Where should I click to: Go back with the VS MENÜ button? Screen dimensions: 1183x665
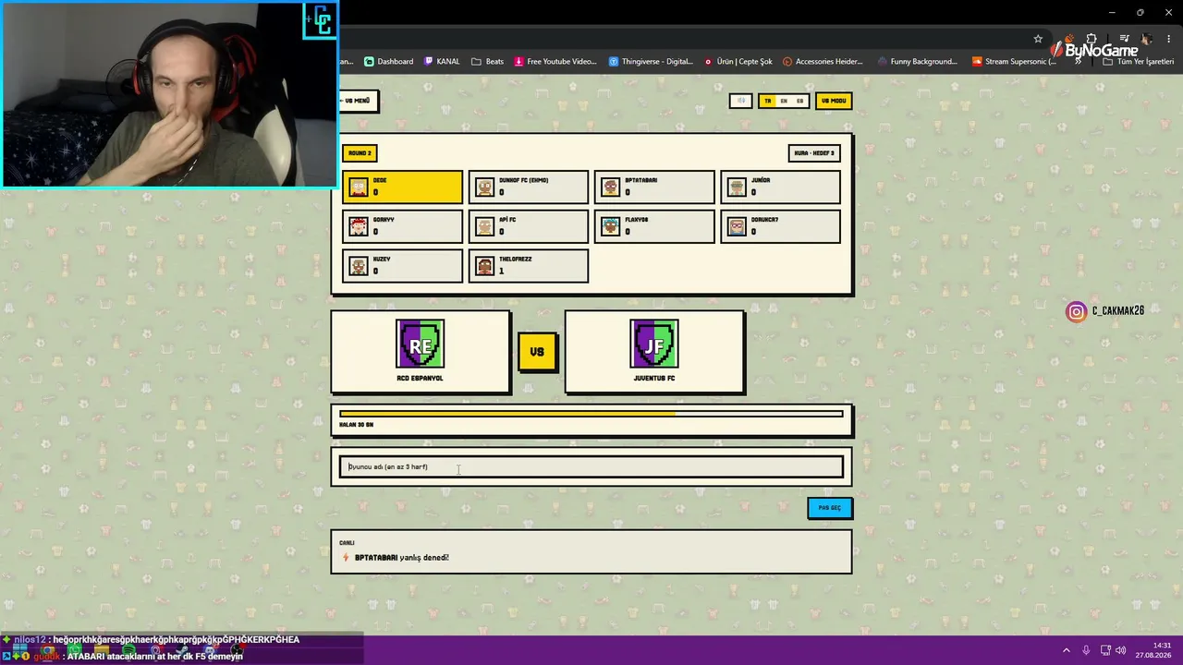(359, 101)
